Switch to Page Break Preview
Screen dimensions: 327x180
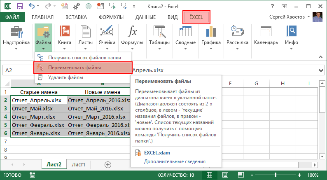(x=241, y=175)
